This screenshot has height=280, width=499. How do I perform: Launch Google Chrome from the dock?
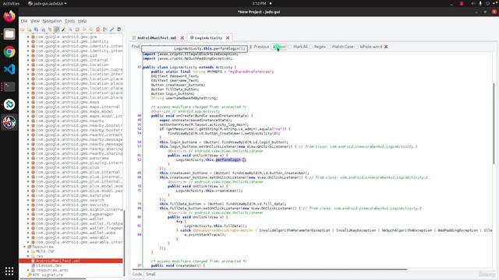coord(9,52)
